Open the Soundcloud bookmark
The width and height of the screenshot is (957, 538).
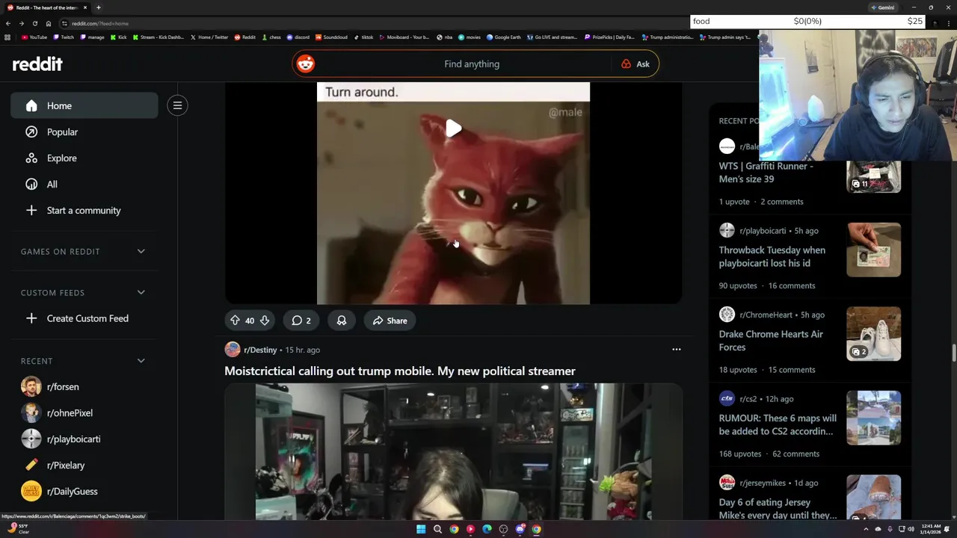point(331,37)
